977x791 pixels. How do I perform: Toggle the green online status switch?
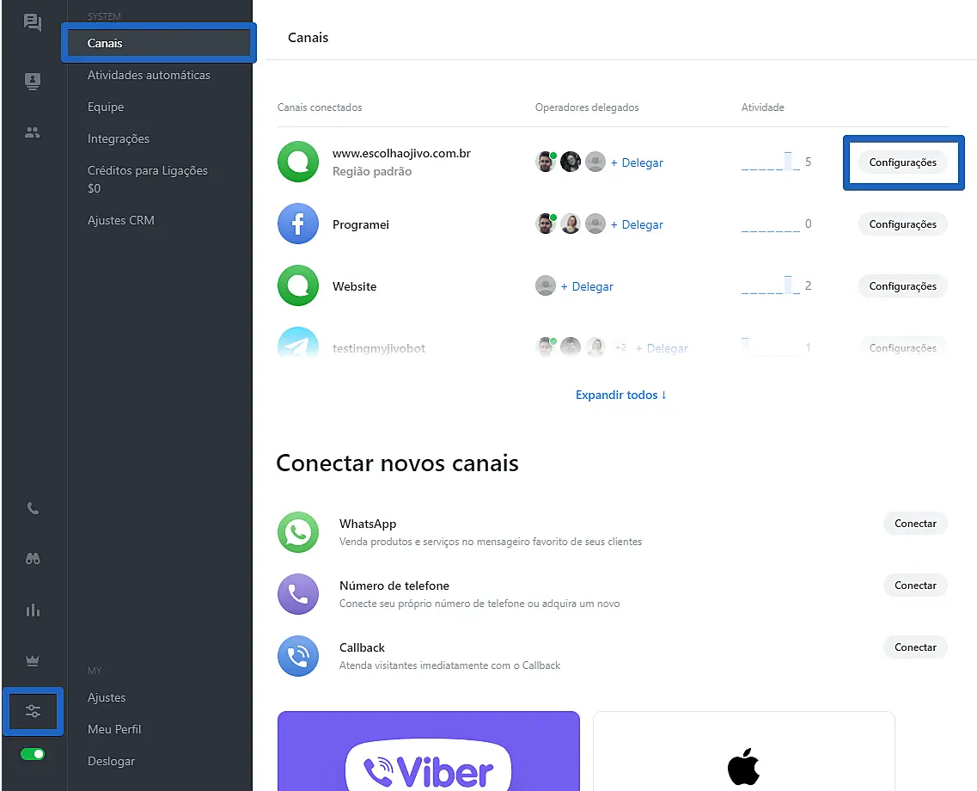point(33,754)
